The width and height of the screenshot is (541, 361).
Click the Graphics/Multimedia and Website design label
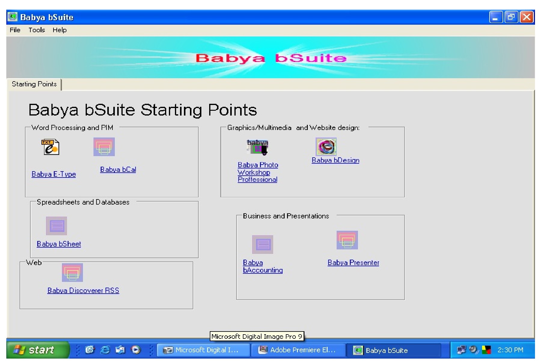pos(293,128)
